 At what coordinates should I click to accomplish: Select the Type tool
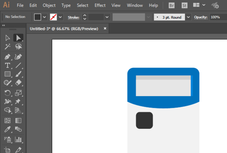pos(8,65)
